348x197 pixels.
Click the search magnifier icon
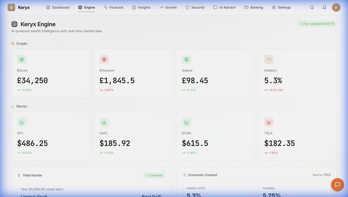pyautogui.click(x=312, y=7)
